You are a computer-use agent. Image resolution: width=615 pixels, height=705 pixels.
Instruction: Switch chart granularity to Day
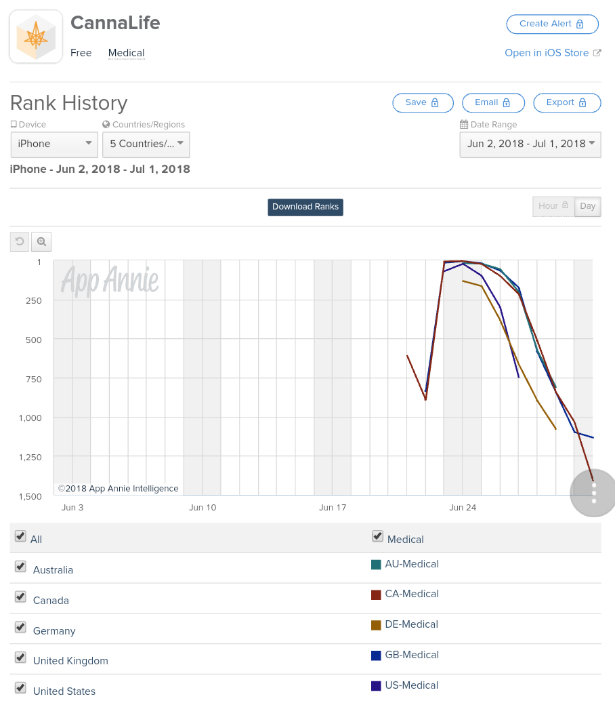tap(587, 206)
